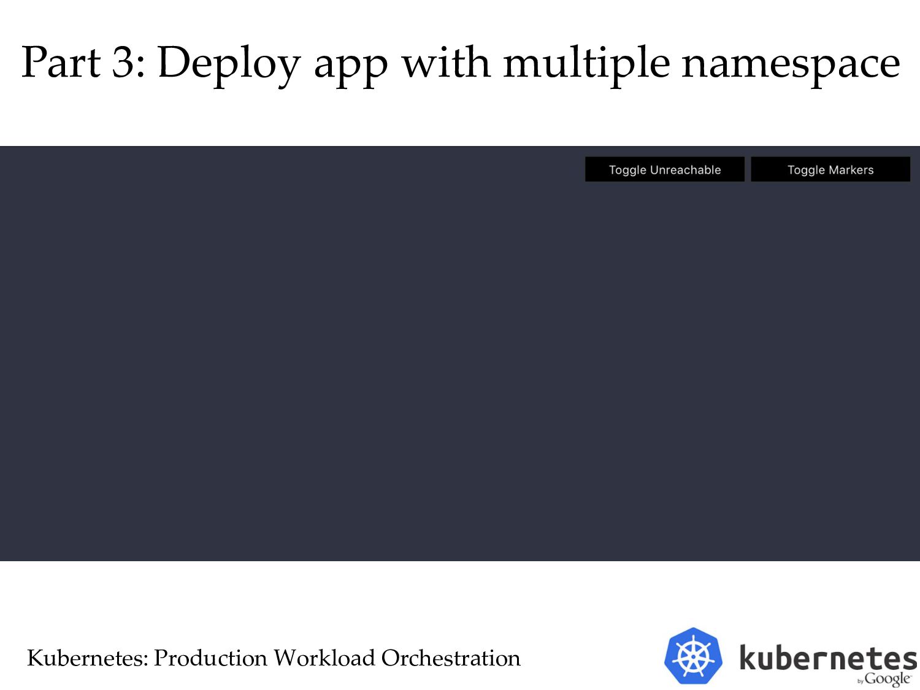Click the 'by Google' text under the wordmark
Image resolution: width=920 pixels, height=690 pixels.
884,679
